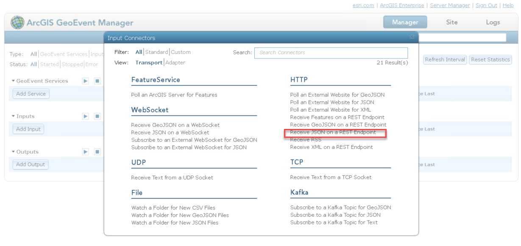Viewport: 521px width, 246px height.
Task: Close the Input Connectors dialog
Action: [412, 37]
